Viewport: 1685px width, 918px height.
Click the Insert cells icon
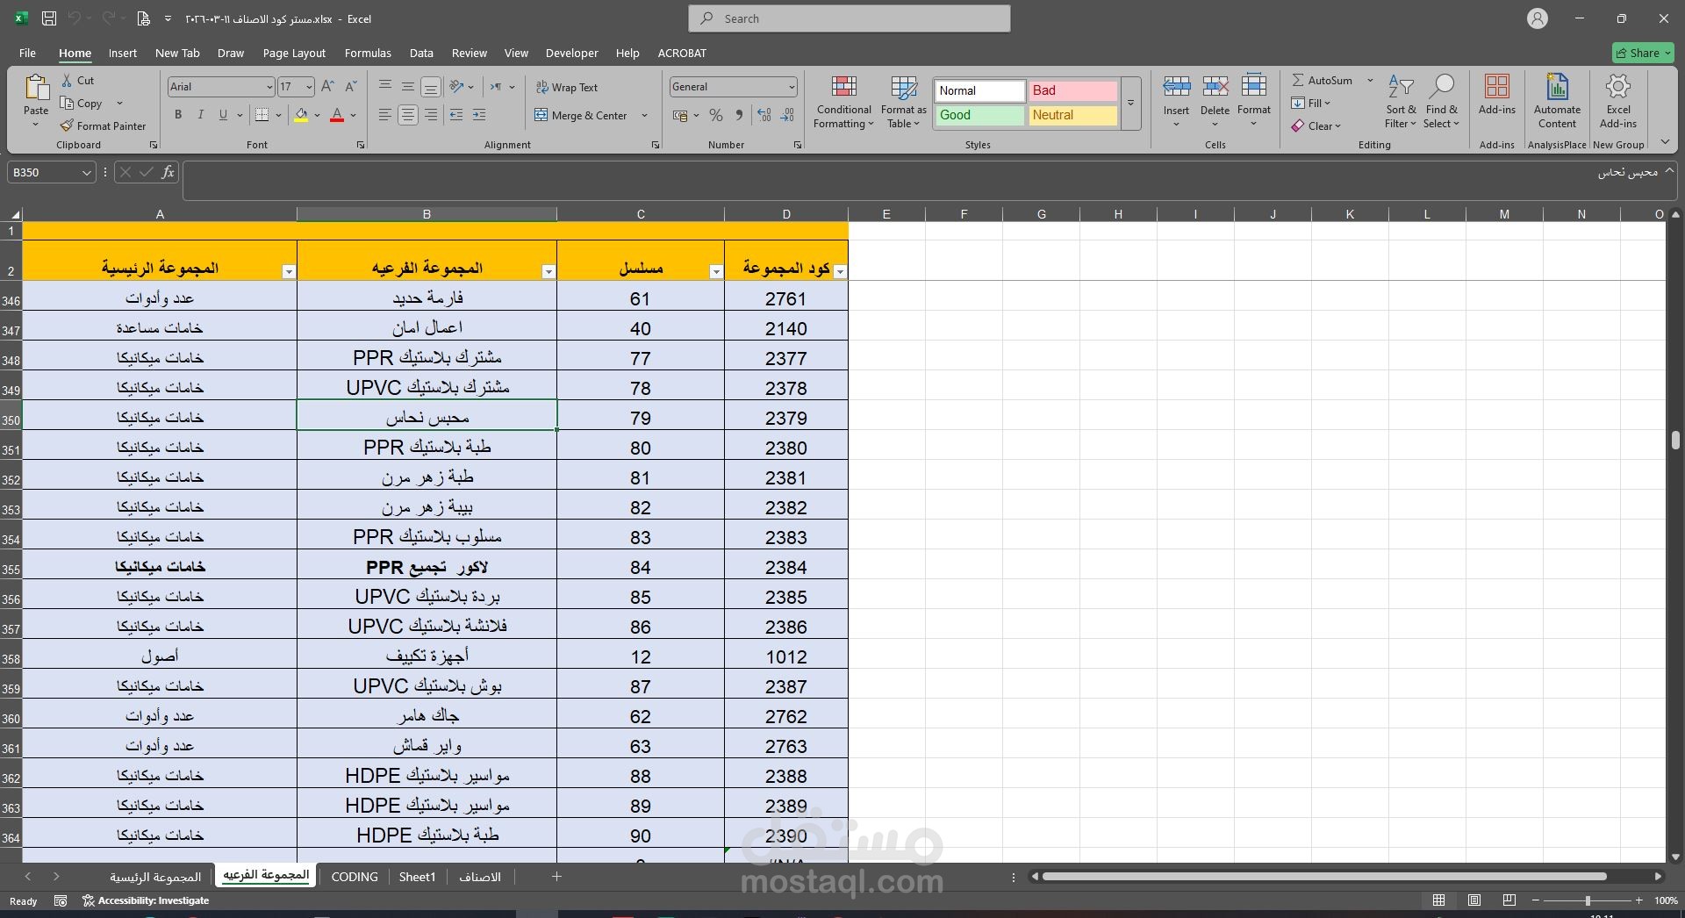[x=1176, y=87]
